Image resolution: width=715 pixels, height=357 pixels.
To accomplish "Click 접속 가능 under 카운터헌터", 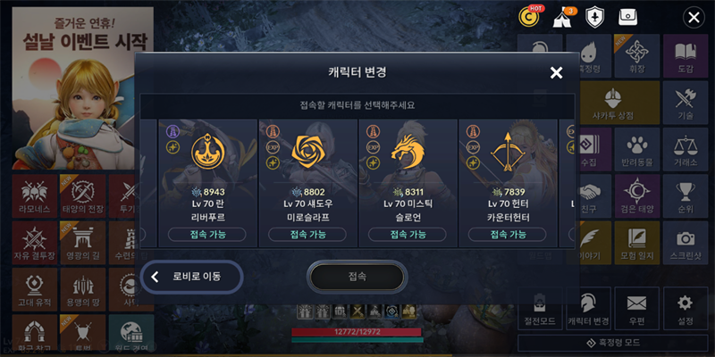I will pyautogui.click(x=508, y=235).
